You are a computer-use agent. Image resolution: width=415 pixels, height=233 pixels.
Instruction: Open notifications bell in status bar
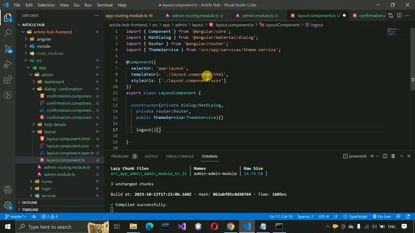pos(408,217)
